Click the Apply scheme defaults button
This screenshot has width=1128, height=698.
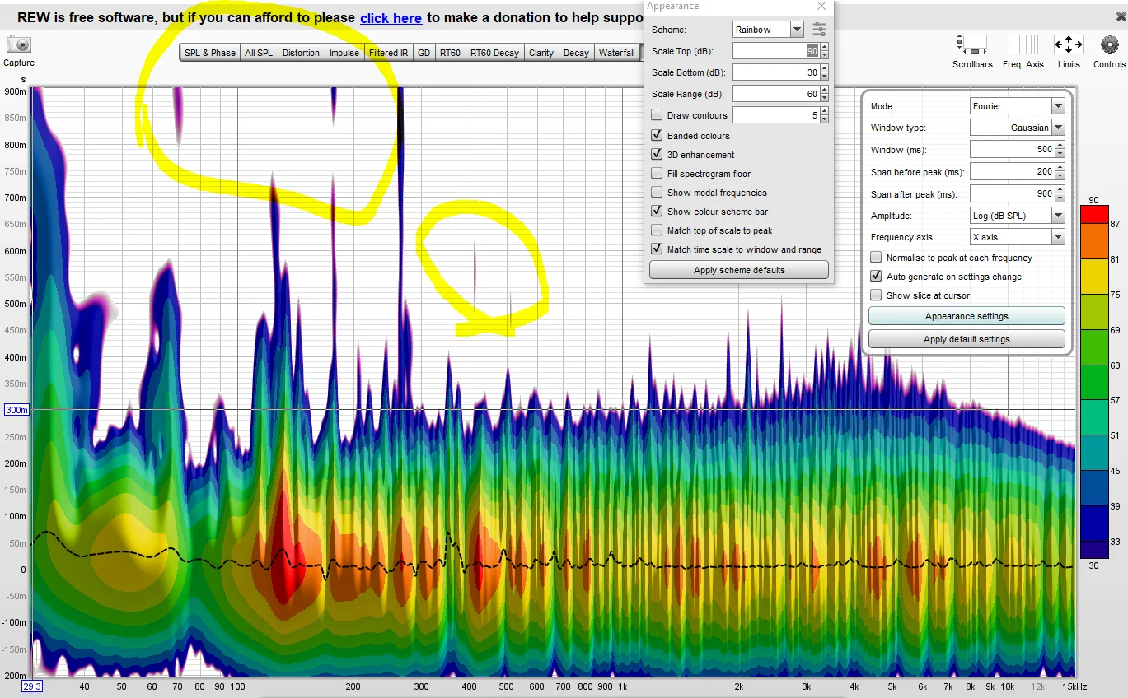pos(739,270)
